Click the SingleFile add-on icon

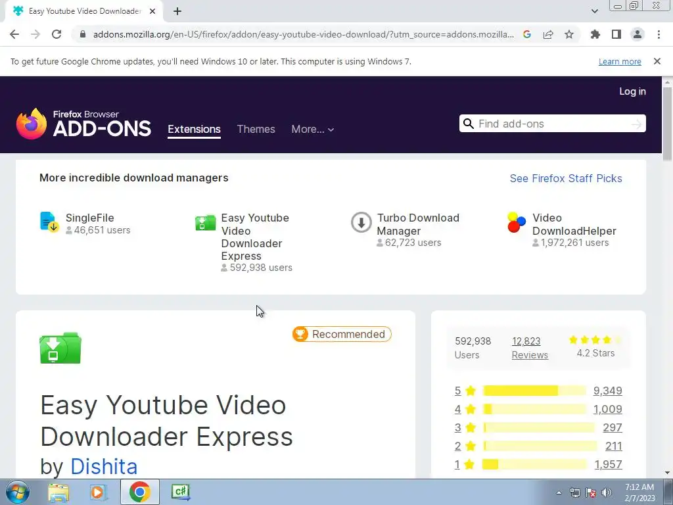coord(49,222)
